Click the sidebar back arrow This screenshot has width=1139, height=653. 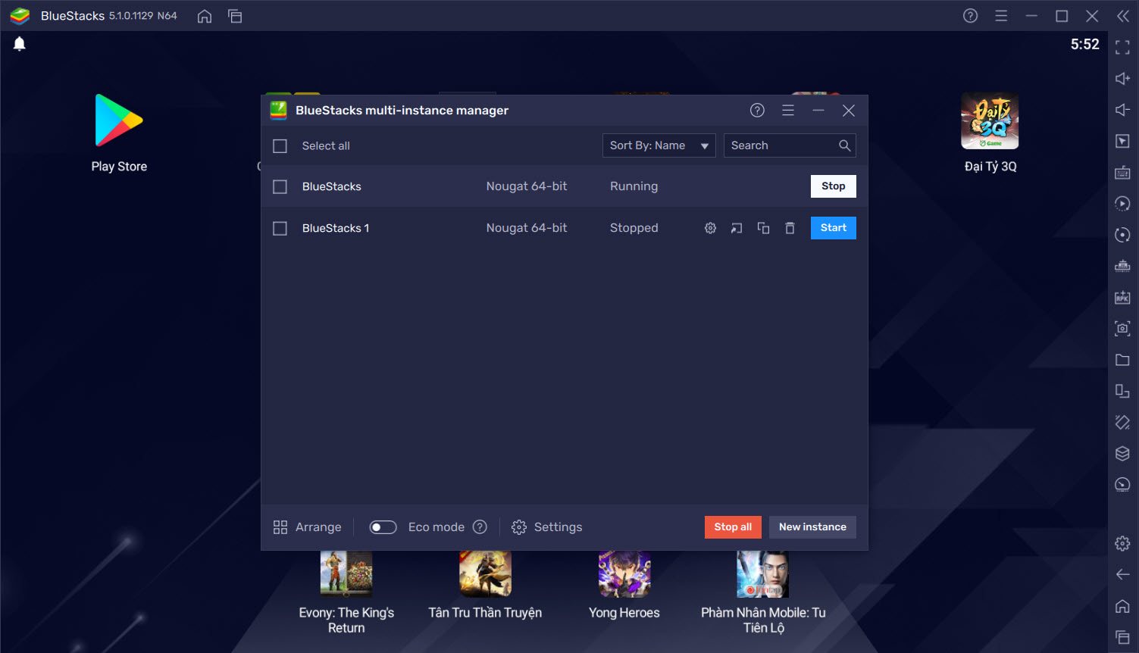point(1122,574)
